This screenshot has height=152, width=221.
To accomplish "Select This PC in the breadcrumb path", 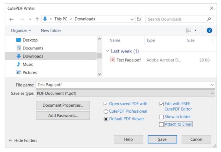I will [61, 19].
